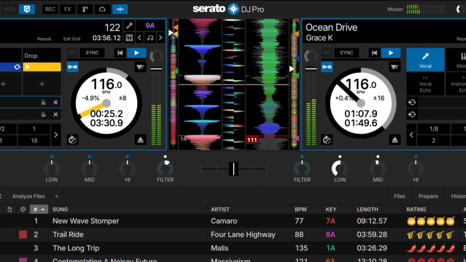Show previous loop sizes with left chevron
This screenshot has height=262, width=466.
(411, 135)
